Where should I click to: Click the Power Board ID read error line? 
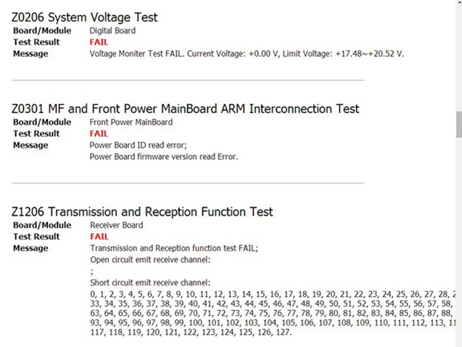(138, 145)
